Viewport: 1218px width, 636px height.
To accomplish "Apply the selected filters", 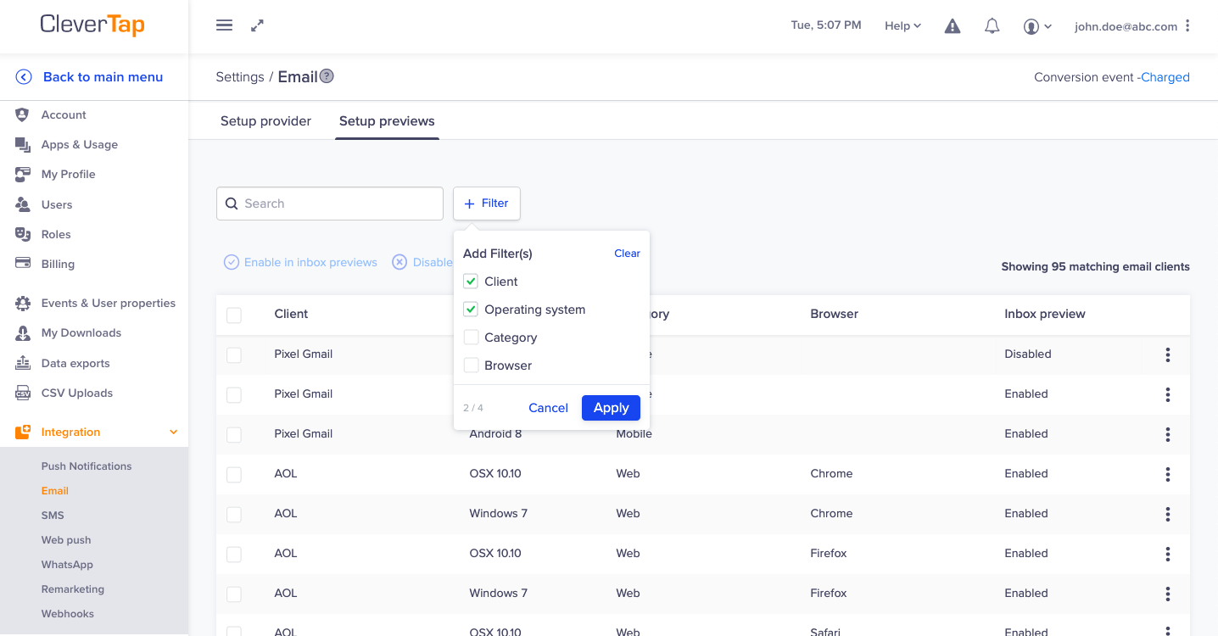I will [611, 408].
